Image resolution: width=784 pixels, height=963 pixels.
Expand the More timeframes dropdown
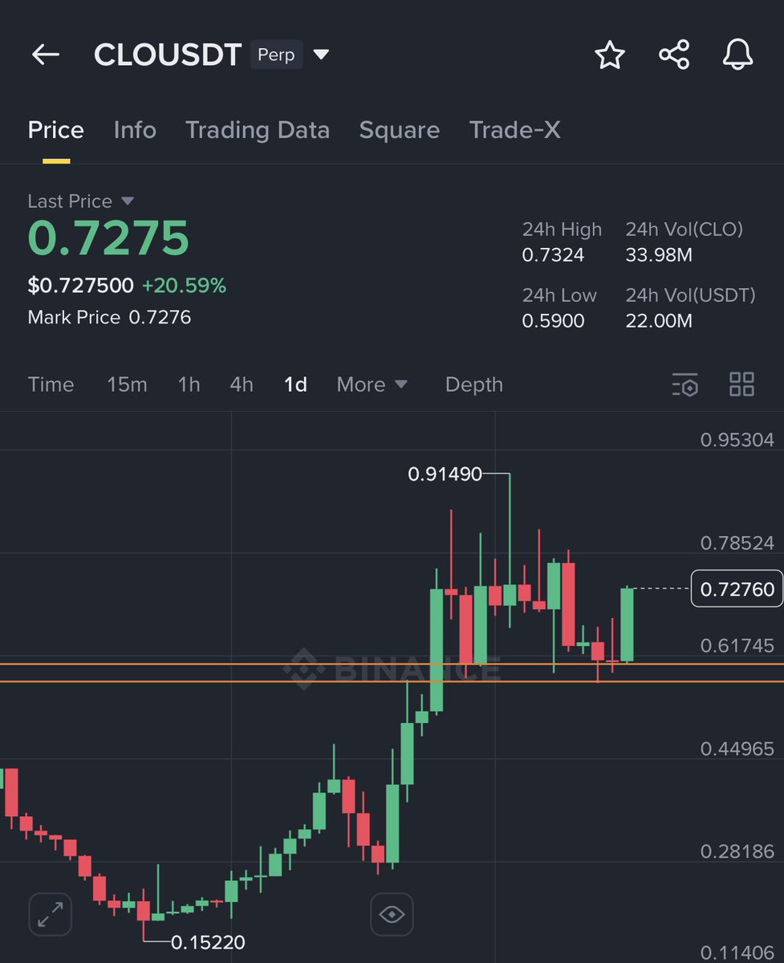(372, 384)
